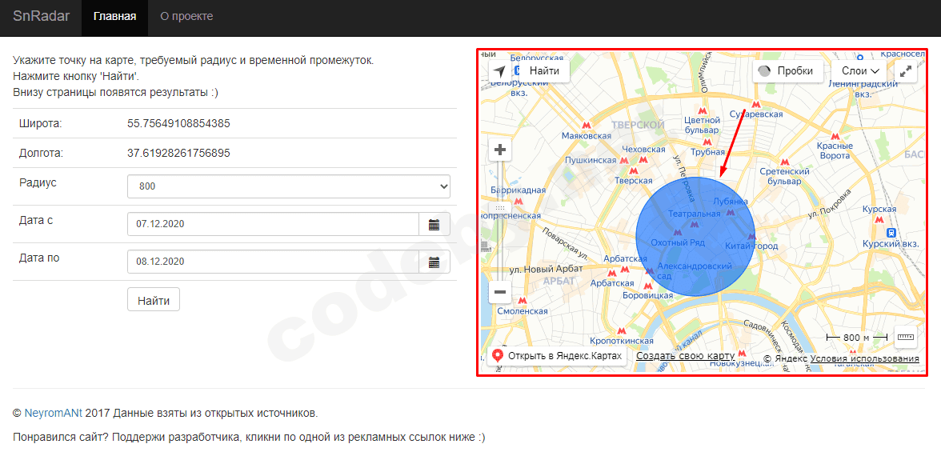Click the blue radius circle on map
The width and height of the screenshot is (941, 472).
(x=695, y=236)
